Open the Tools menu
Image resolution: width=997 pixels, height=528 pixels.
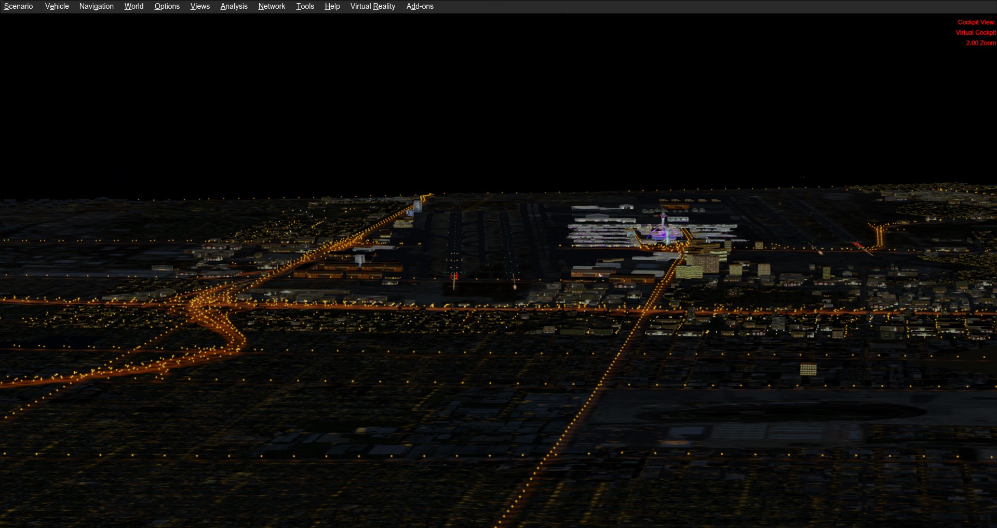click(x=305, y=6)
